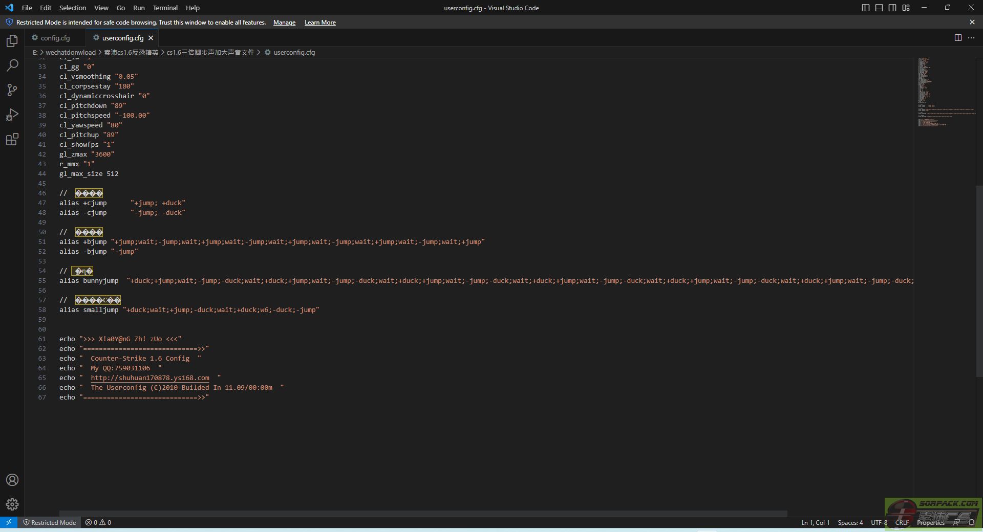The image size is (983, 532).
Task: Split the editor to the right
Action: (958, 38)
